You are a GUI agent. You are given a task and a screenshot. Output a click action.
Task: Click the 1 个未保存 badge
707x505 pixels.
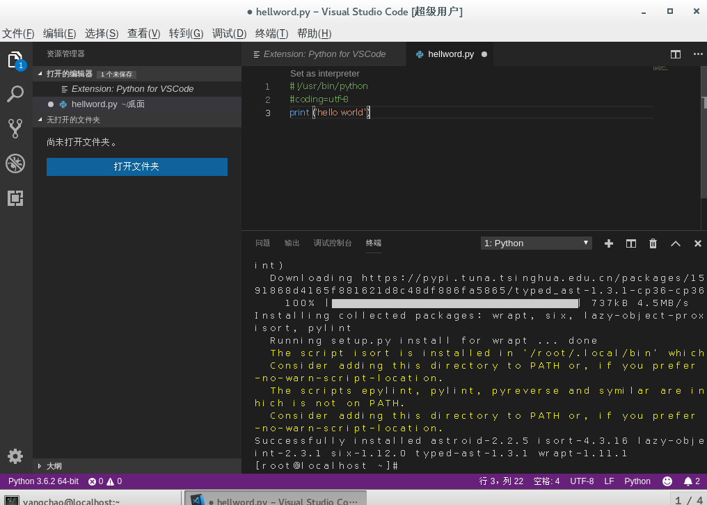click(116, 74)
